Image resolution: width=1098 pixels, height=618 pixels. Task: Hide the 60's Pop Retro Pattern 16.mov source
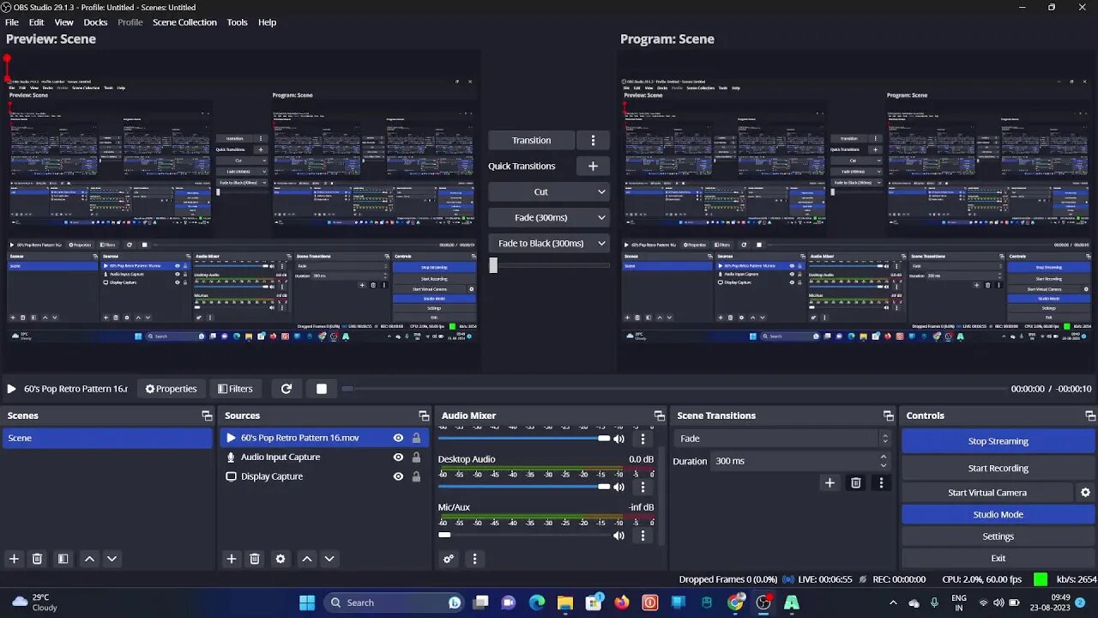click(398, 438)
